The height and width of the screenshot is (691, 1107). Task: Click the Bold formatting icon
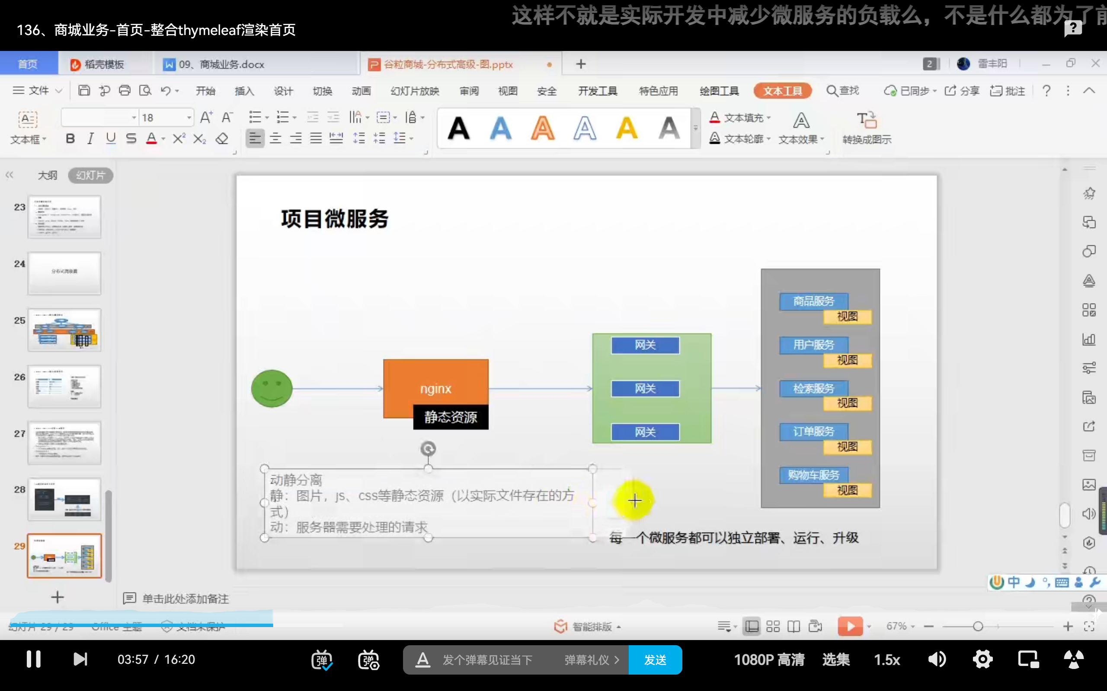[70, 139]
